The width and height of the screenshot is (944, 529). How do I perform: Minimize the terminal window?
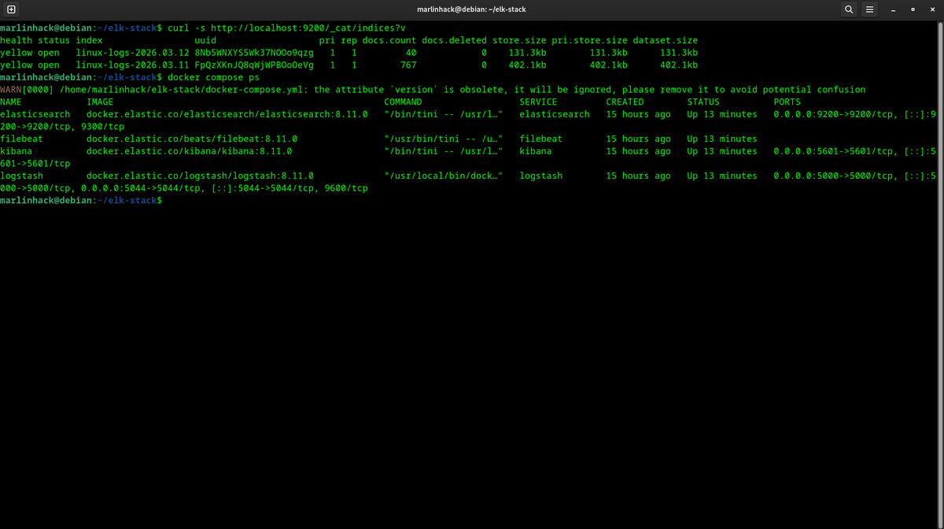893,9
